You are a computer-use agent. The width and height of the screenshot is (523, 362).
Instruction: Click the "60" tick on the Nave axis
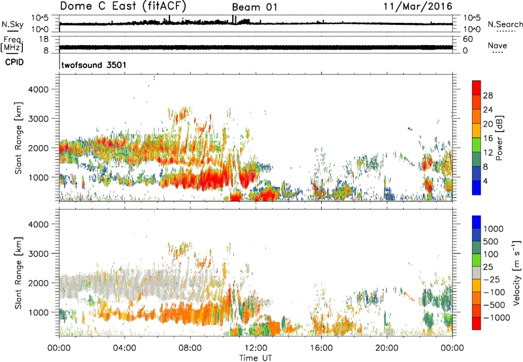tap(467, 39)
